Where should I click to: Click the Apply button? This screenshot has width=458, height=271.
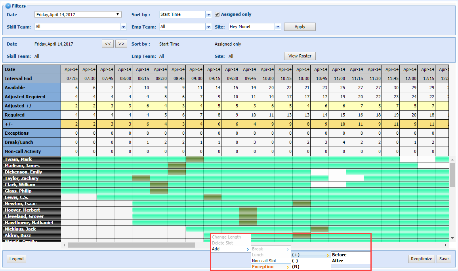click(300, 27)
